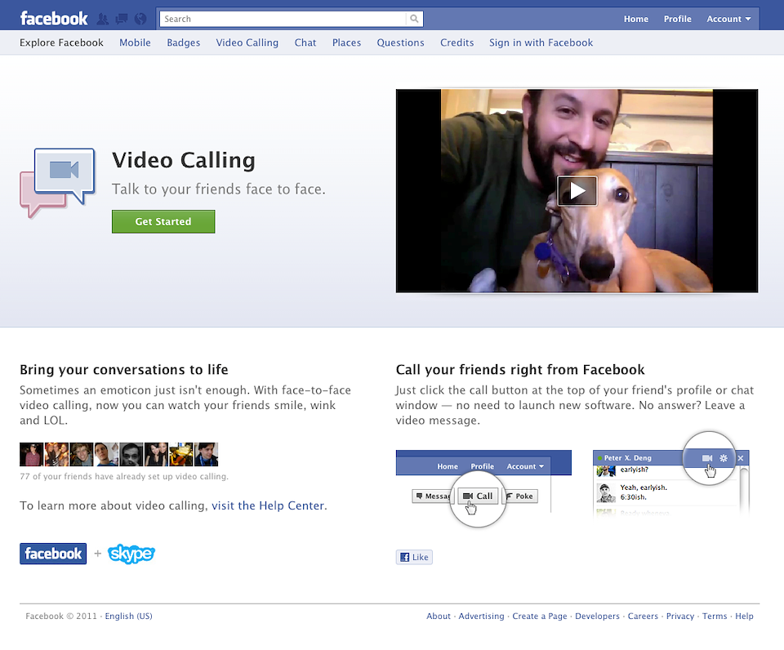Play the video calling demo video
784x650 pixels.
[577, 191]
